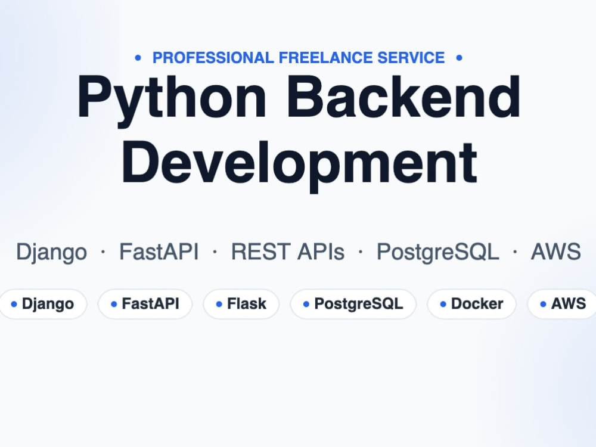
Task: Click the Docker pill tag
Action: coord(471,304)
